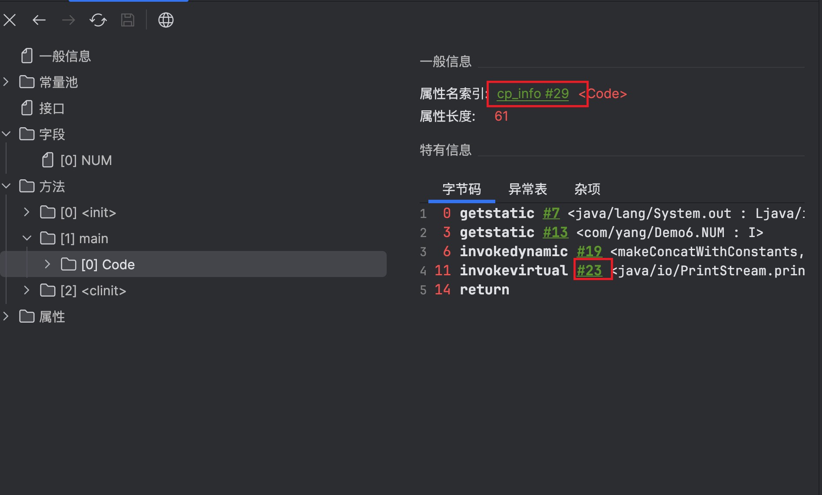This screenshot has width=822, height=495.
Task: Collapse the 字段 folder node
Action: click(6, 134)
